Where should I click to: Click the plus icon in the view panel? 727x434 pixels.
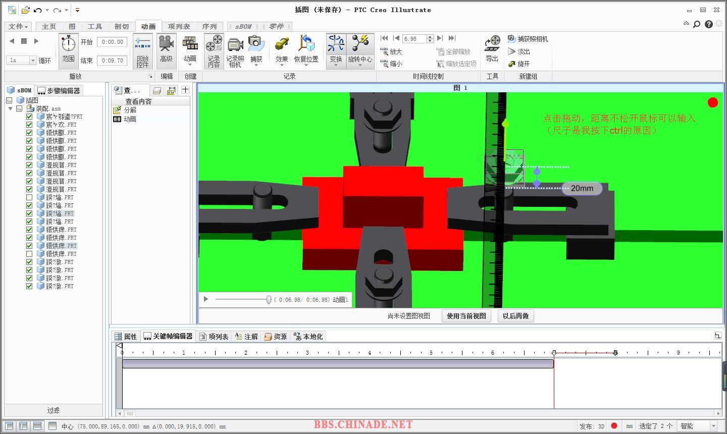click(x=185, y=90)
